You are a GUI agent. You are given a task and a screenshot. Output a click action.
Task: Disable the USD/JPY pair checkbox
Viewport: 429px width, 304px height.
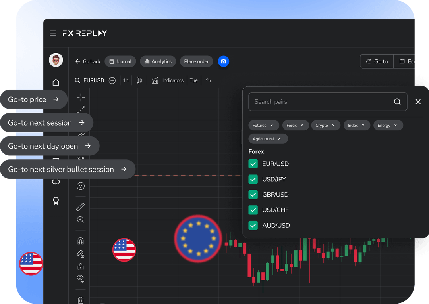[x=253, y=179]
